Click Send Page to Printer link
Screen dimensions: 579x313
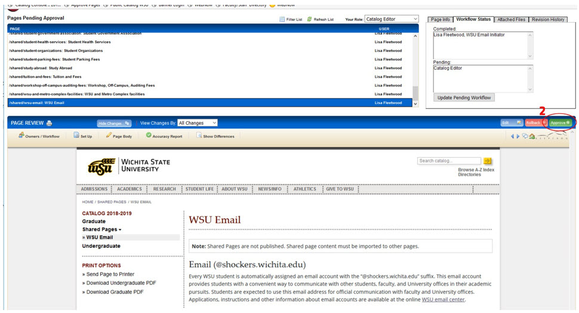click(110, 274)
